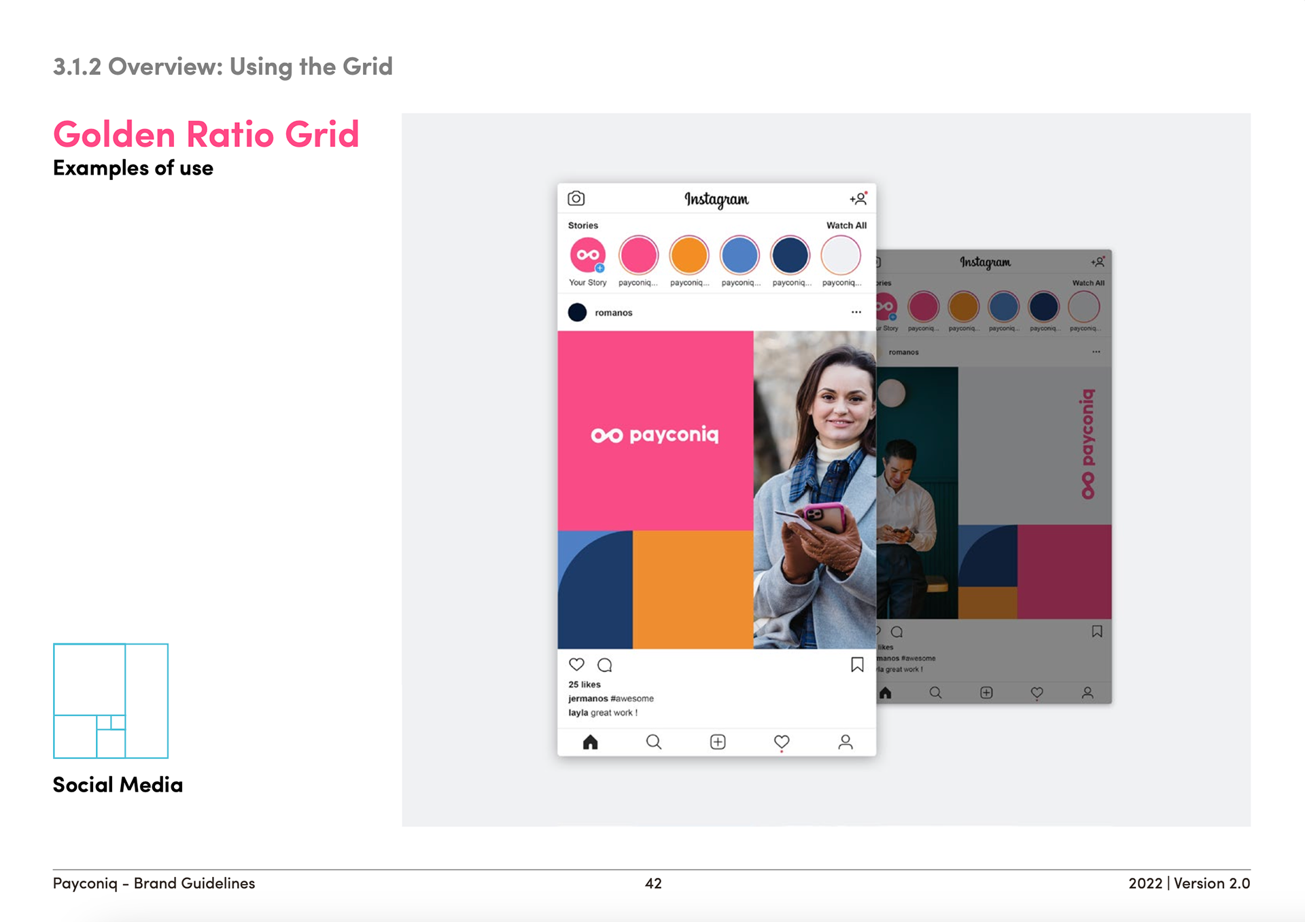The width and height of the screenshot is (1305, 922).
Task: Select the orange payconiq story circle
Action: 689,255
